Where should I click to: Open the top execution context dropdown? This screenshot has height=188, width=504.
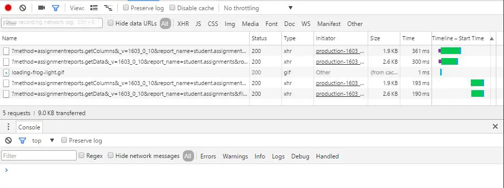click(43, 141)
